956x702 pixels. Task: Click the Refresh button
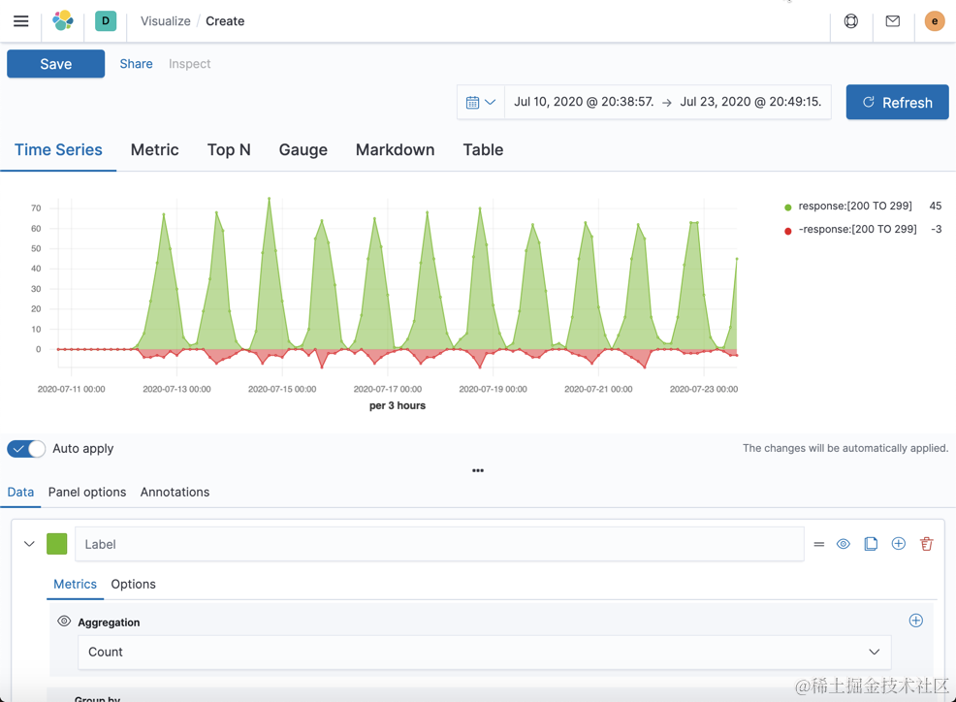coord(897,102)
